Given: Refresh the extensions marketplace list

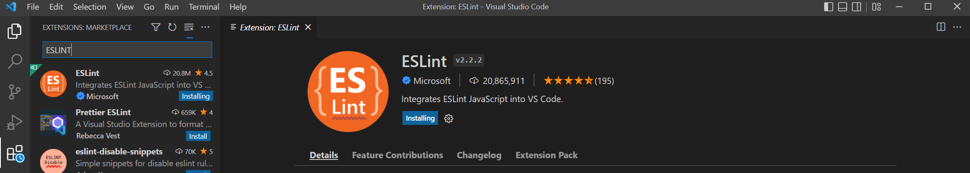Looking at the screenshot, I should pos(172,27).
